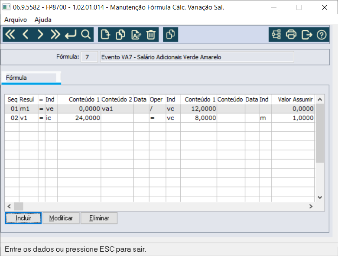338x256 pixels.
Task: Click the va1 Conteúdo 2 cell
Action: click(x=117, y=109)
